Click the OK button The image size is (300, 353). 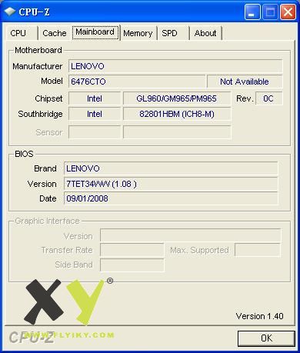point(266,338)
